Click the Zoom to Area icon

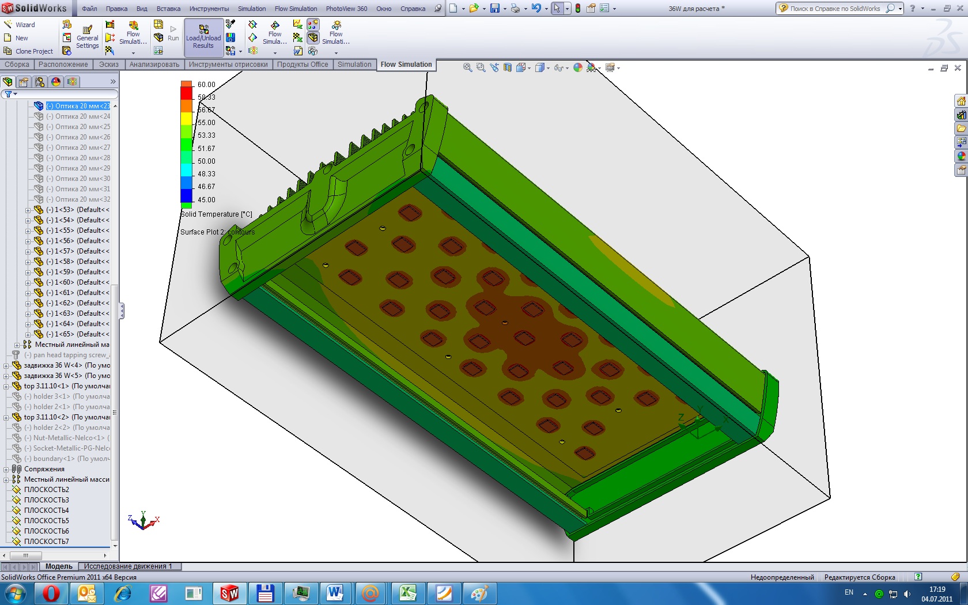(x=481, y=67)
